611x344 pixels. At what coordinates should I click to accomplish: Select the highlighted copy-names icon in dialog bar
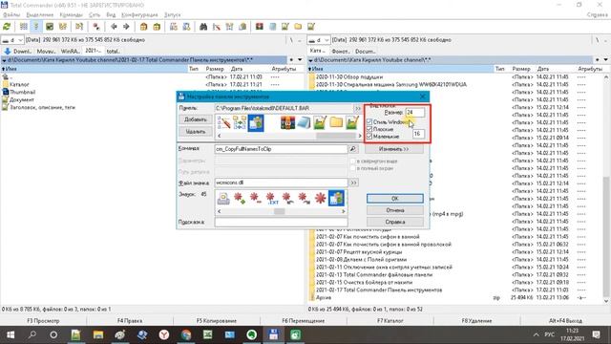point(256,123)
